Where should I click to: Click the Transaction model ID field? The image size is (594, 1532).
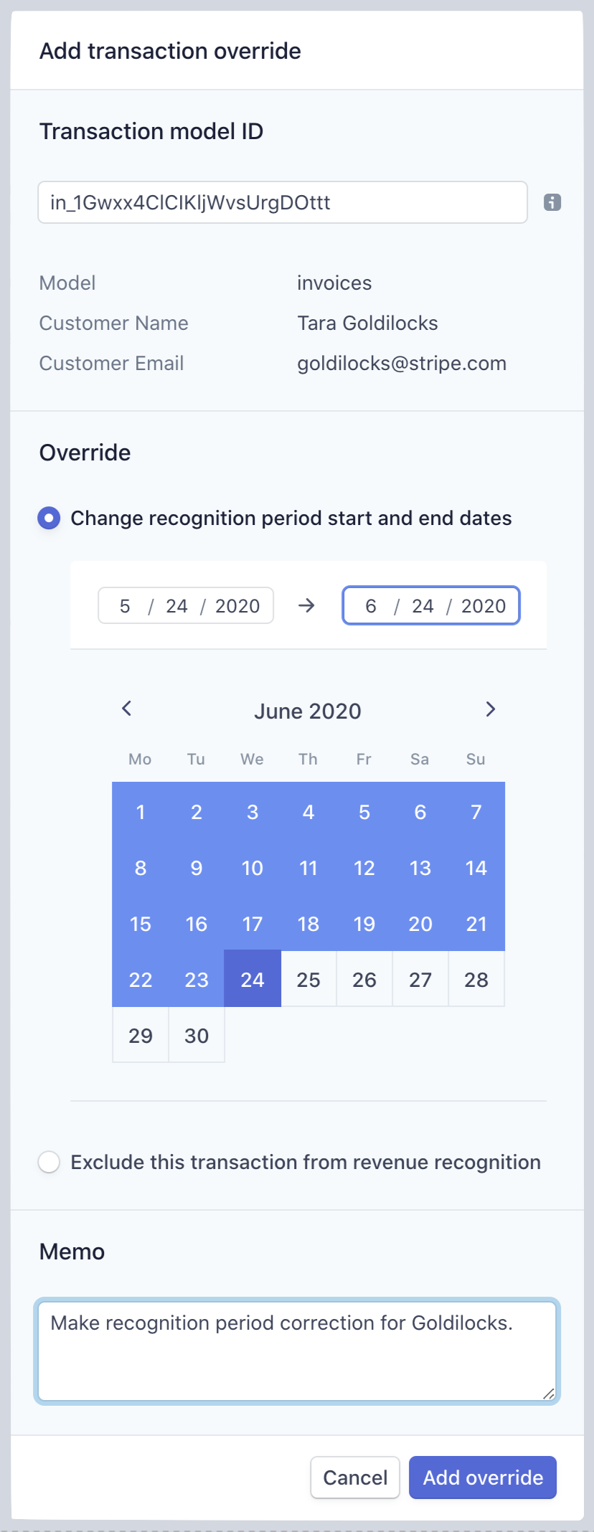click(x=283, y=202)
